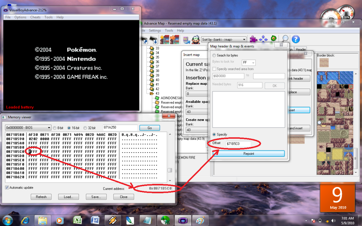This screenshot has height=226, width=362.
Task: Toggle the Automatic update checkbox
Action: [x=7, y=188]
